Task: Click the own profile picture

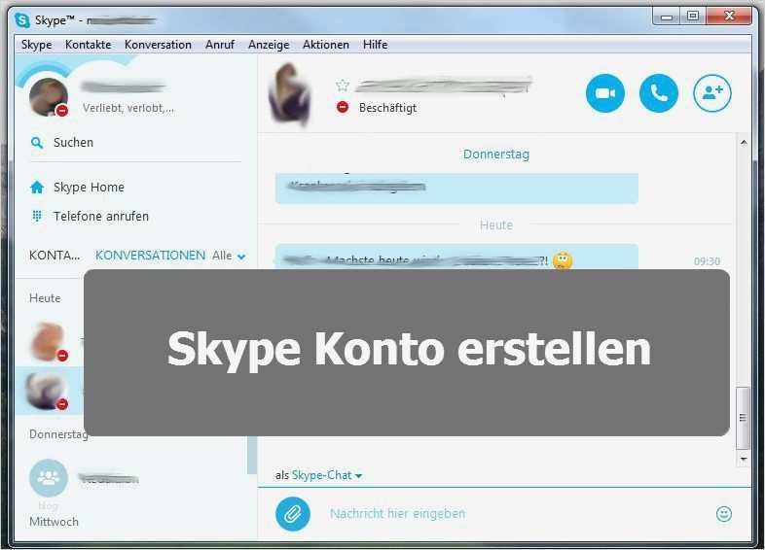Action: click(49, 97)
